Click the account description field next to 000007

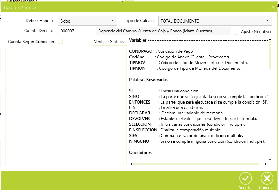point(163,31)
